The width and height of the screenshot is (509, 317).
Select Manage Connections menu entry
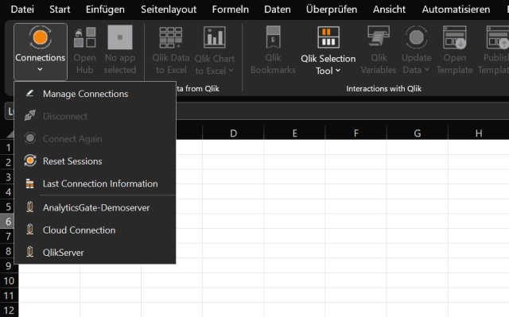pos(95,94)
